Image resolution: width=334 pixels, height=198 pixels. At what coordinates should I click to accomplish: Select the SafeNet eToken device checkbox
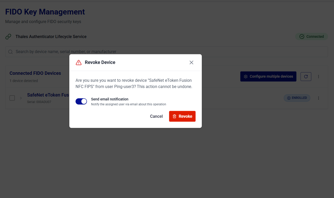pos(12,98)
